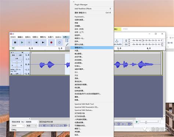Image resolution: width=174 pixels, height=137 pixels.
Task: Click the 1.0 value on the vertical scale
Action: 27,55
